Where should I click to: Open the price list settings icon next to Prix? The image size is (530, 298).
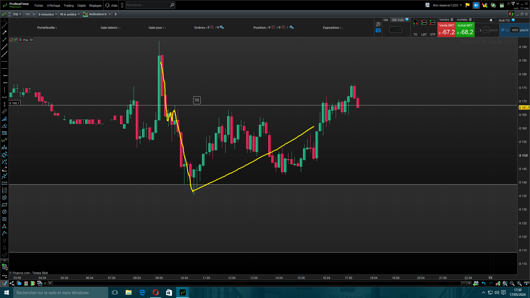coord(31,40)
